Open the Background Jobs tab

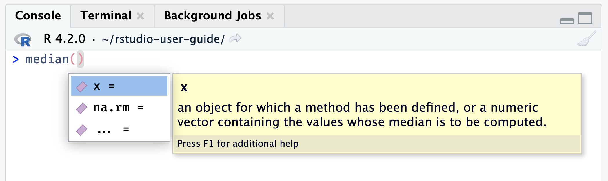point(212,16)
